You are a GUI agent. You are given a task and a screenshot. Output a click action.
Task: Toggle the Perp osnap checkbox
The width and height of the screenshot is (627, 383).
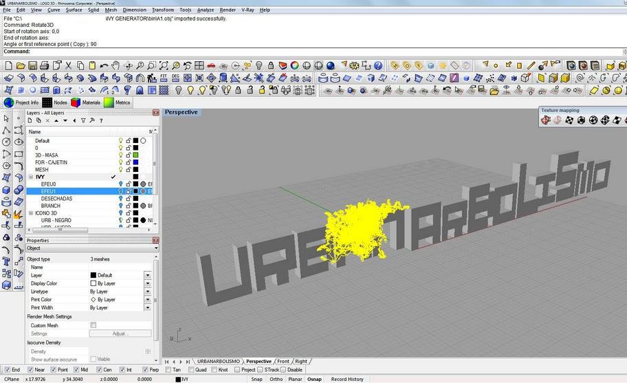(145, 370)
